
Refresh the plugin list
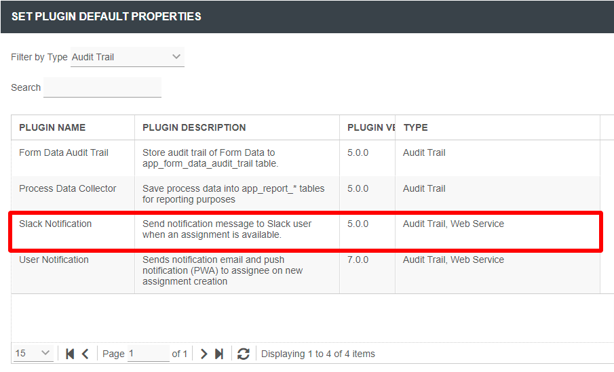244,354
